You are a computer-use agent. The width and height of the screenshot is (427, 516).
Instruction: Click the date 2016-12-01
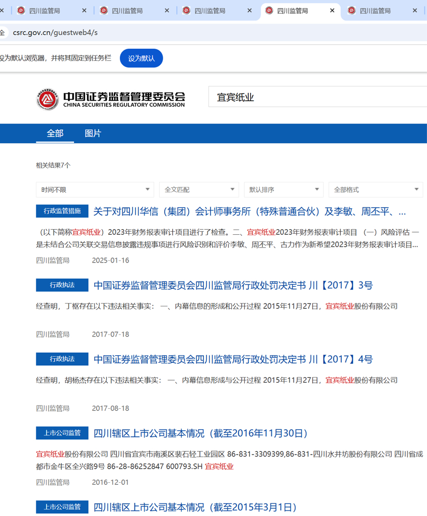111,482
